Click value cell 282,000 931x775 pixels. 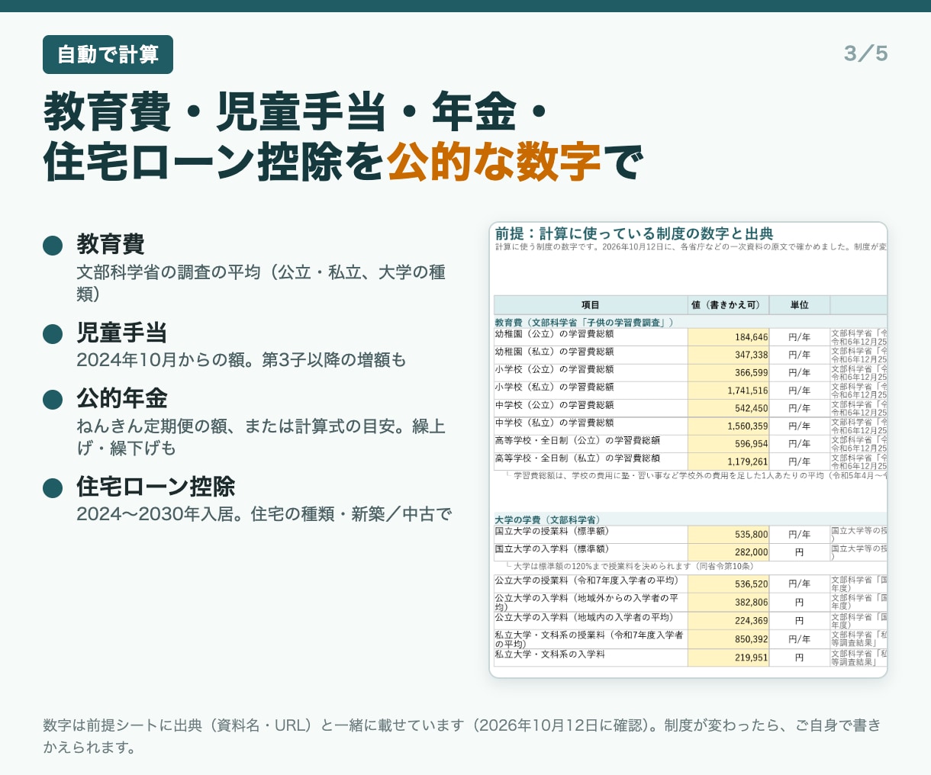coord(728,552)
